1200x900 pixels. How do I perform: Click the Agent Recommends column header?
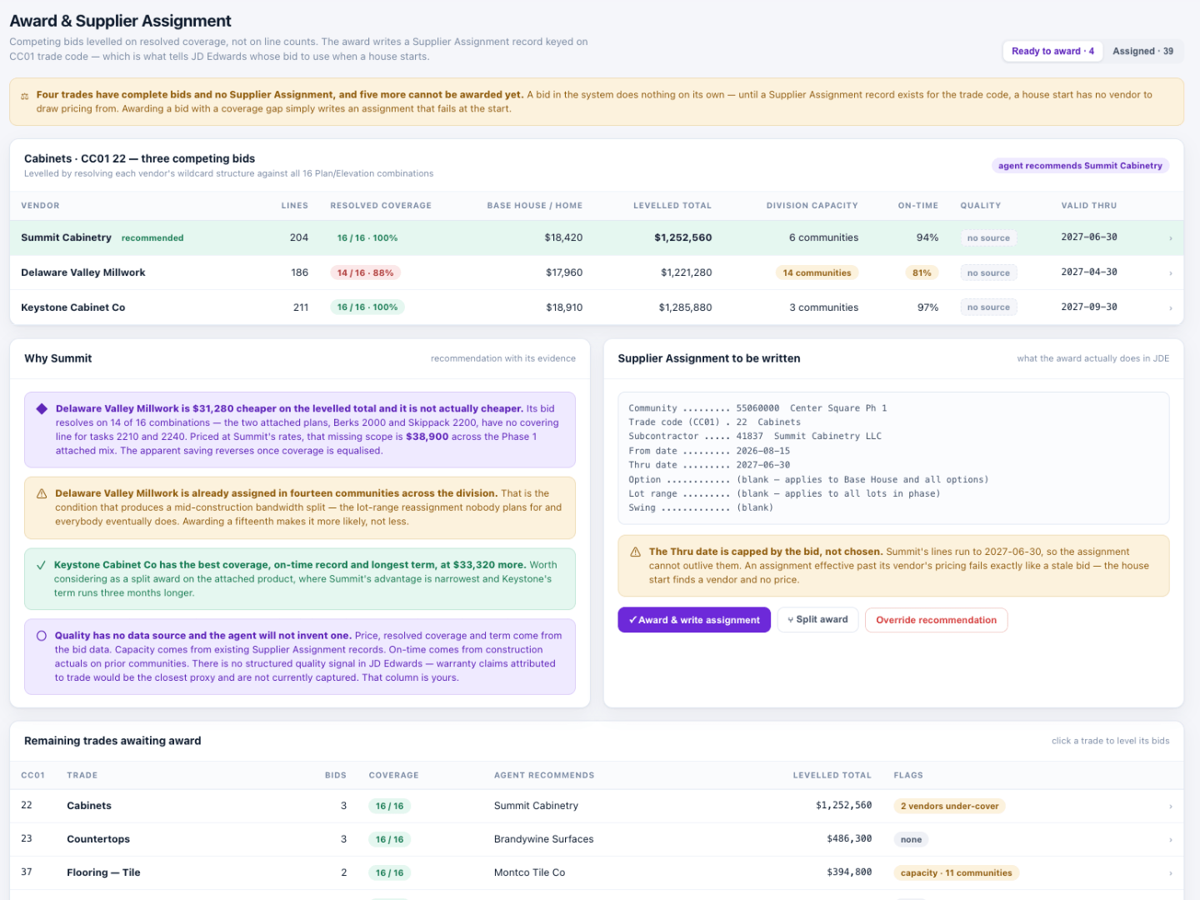click(x=544, y=776)
